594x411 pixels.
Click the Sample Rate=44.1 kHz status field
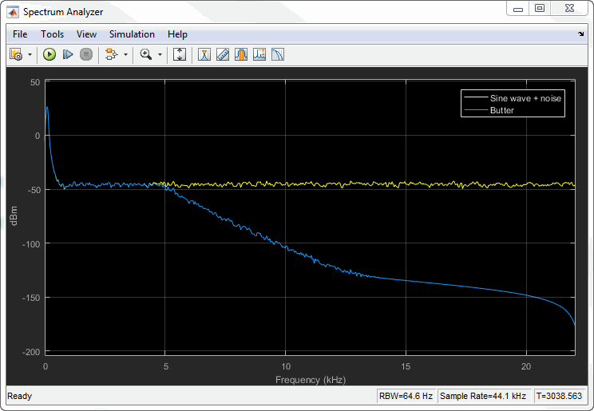coord(483,396)
